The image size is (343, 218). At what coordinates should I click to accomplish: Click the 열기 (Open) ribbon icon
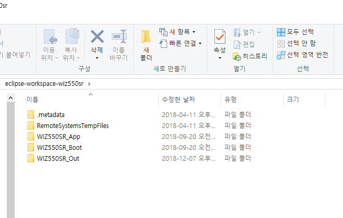[x=237, y=33]
